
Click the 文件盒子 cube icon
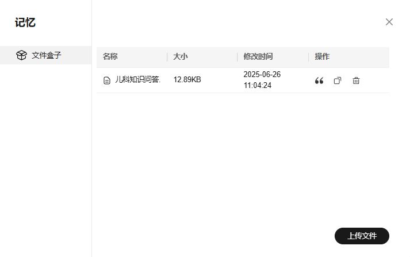pos(21,56)
